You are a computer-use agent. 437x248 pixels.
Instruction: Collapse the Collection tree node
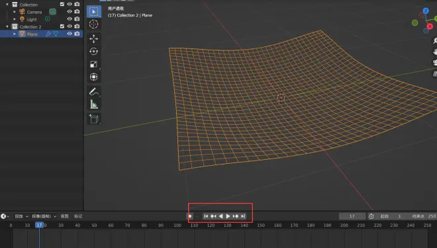coord(7,4)
